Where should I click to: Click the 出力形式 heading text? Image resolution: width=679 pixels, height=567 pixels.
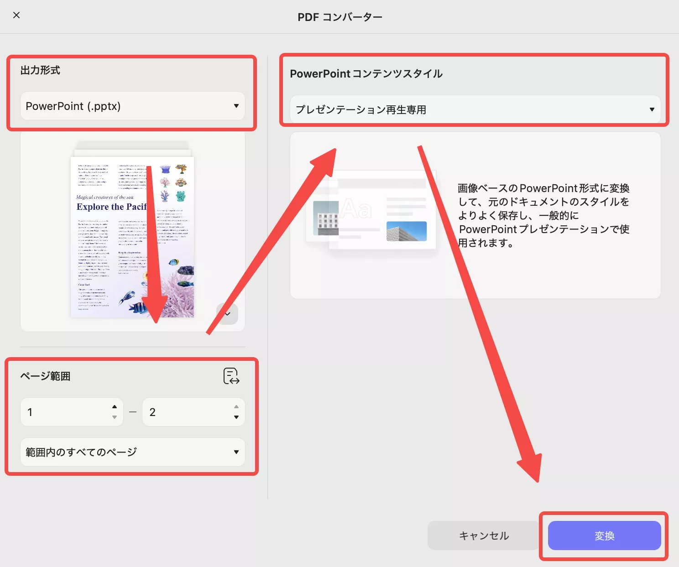40,70
